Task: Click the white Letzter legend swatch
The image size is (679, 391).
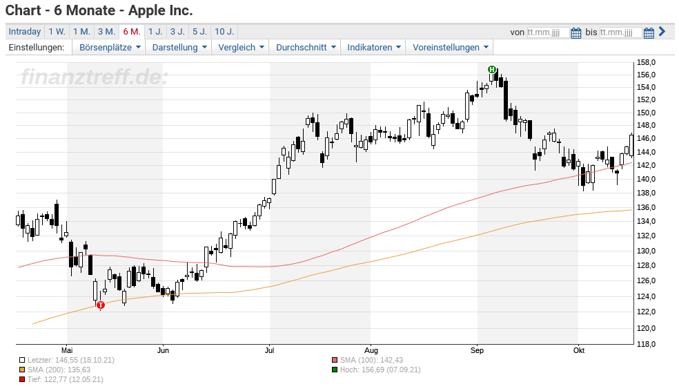Action: 22,360
